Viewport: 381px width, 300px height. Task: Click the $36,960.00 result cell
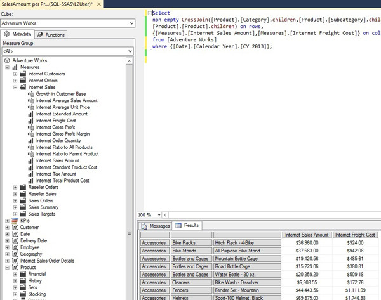pos(307,242)
